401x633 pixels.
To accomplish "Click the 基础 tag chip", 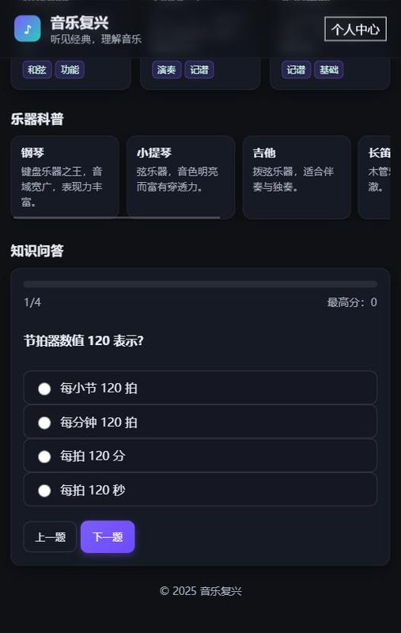I will (x=329, y=70).
